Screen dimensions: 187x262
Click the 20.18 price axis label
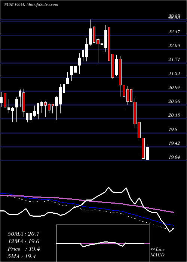(x=174, y=115)
